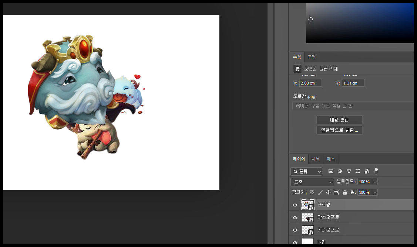This screenshot has width=417, height=247.
Task: Filter layers by shape layer icon
Action: 357,171
